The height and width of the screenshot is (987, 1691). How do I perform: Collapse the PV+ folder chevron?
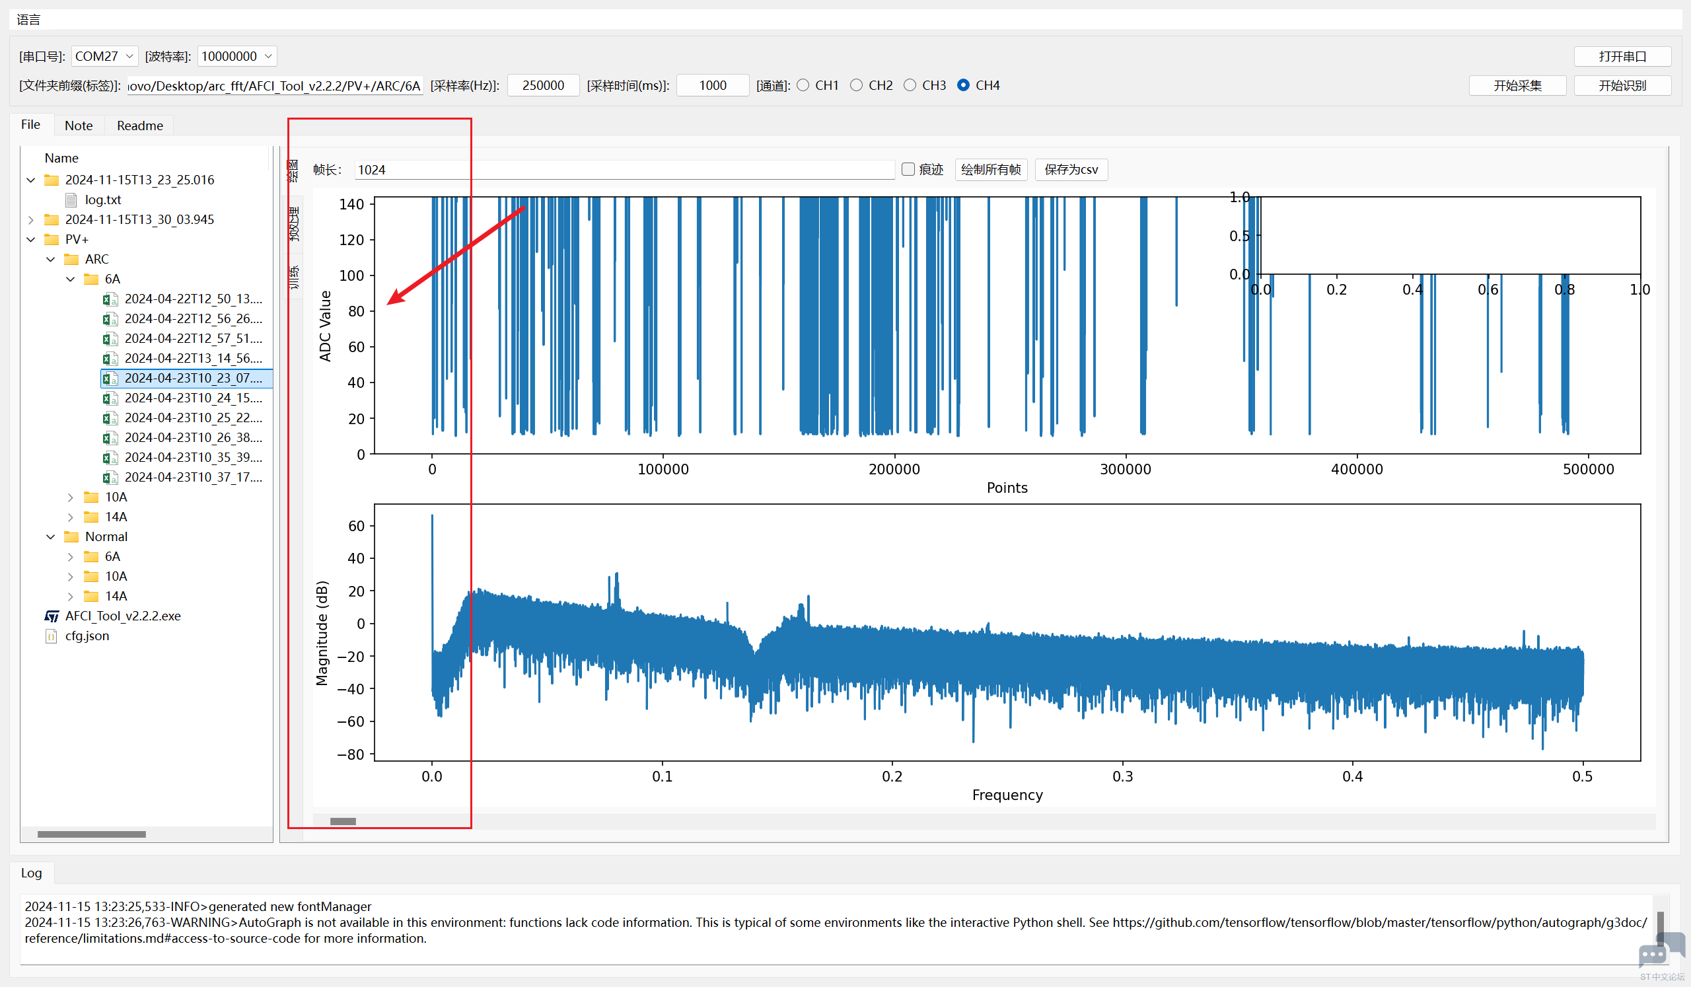click(x=31, y=240)
